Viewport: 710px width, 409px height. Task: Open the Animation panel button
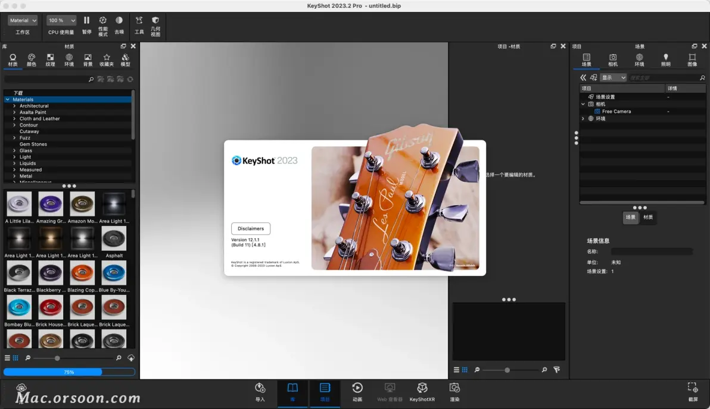point(357,392)
